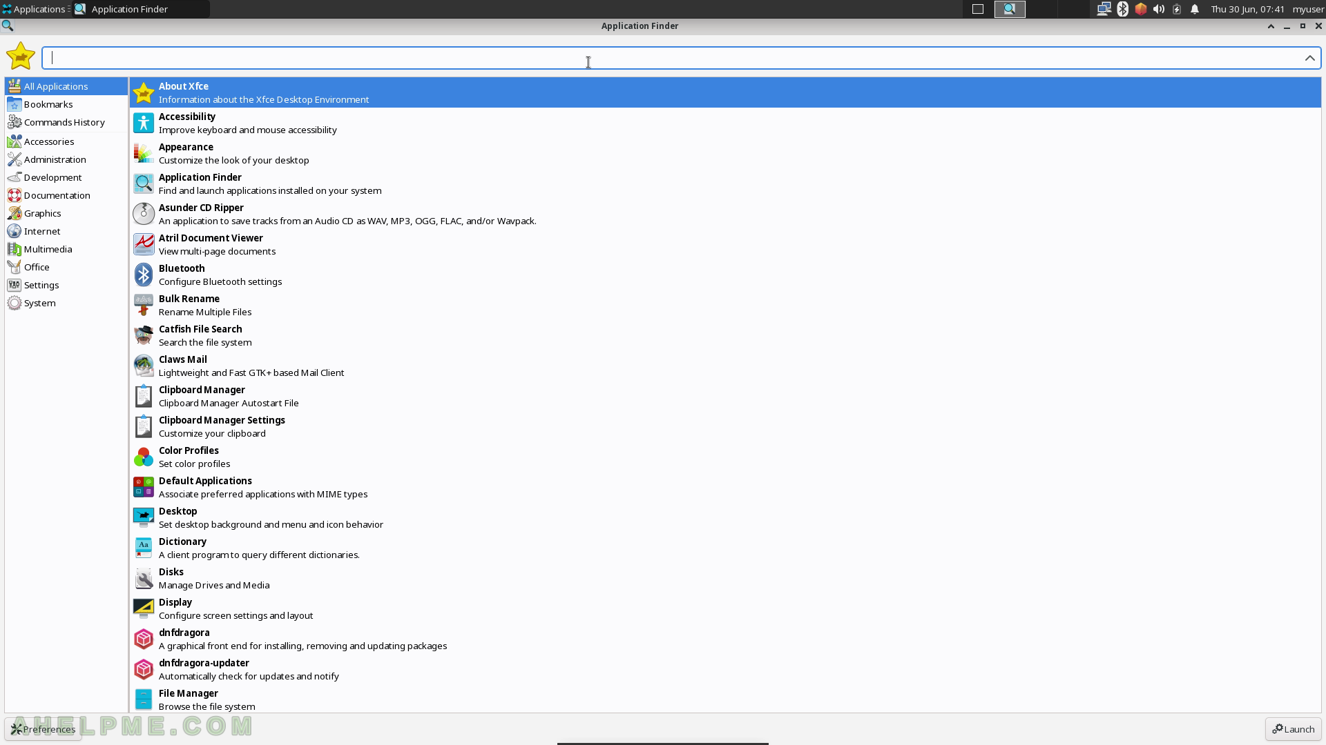Open the Office category

click(66, 267)
